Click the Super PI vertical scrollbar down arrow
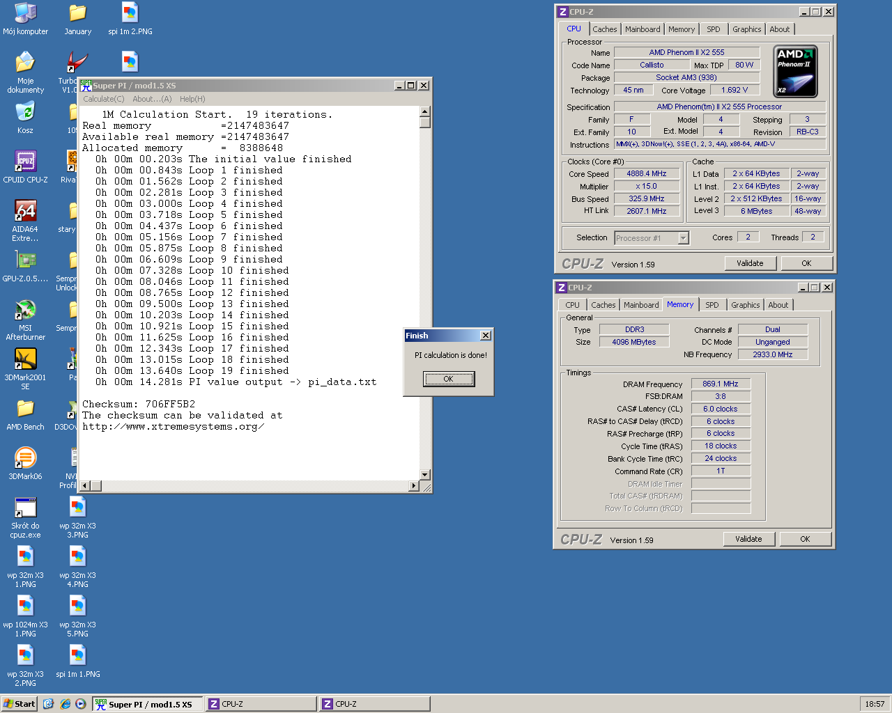This screenshot has width=892, height=713. 424,473
